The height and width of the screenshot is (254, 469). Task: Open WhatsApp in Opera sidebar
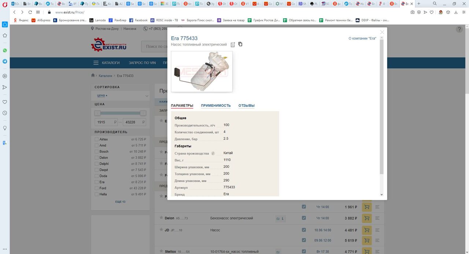[x=5, y=51]
